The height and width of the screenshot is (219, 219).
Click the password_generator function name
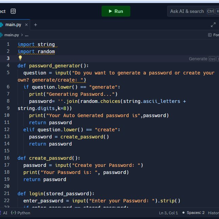pyautogui.click(x=54, y=66)
